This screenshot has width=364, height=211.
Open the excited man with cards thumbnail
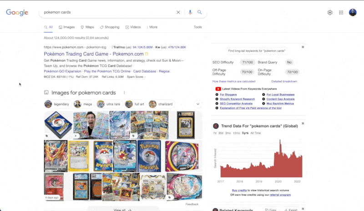point(91,125)
